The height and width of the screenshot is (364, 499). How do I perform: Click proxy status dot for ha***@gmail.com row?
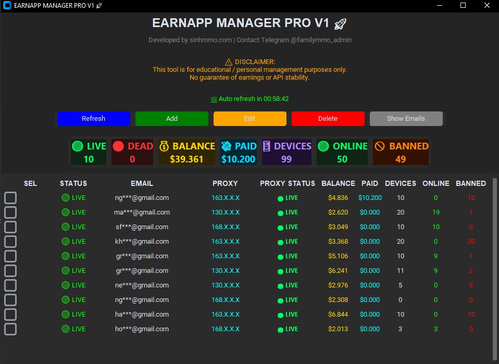click(280, 316)
